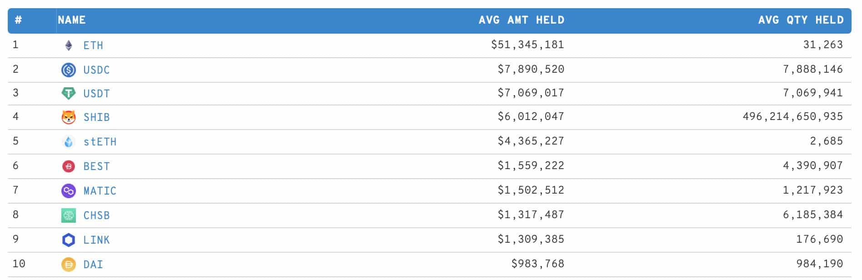This screenshot has width=862, height=280.
Task: Click the yellow DAI icon
Action: 69,265
